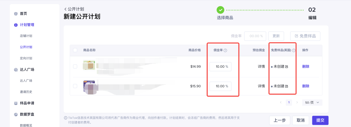This screenshot has height=127, width=351.
Task: Open the 50/页 page size dropdown
Action: click(312, 102)
